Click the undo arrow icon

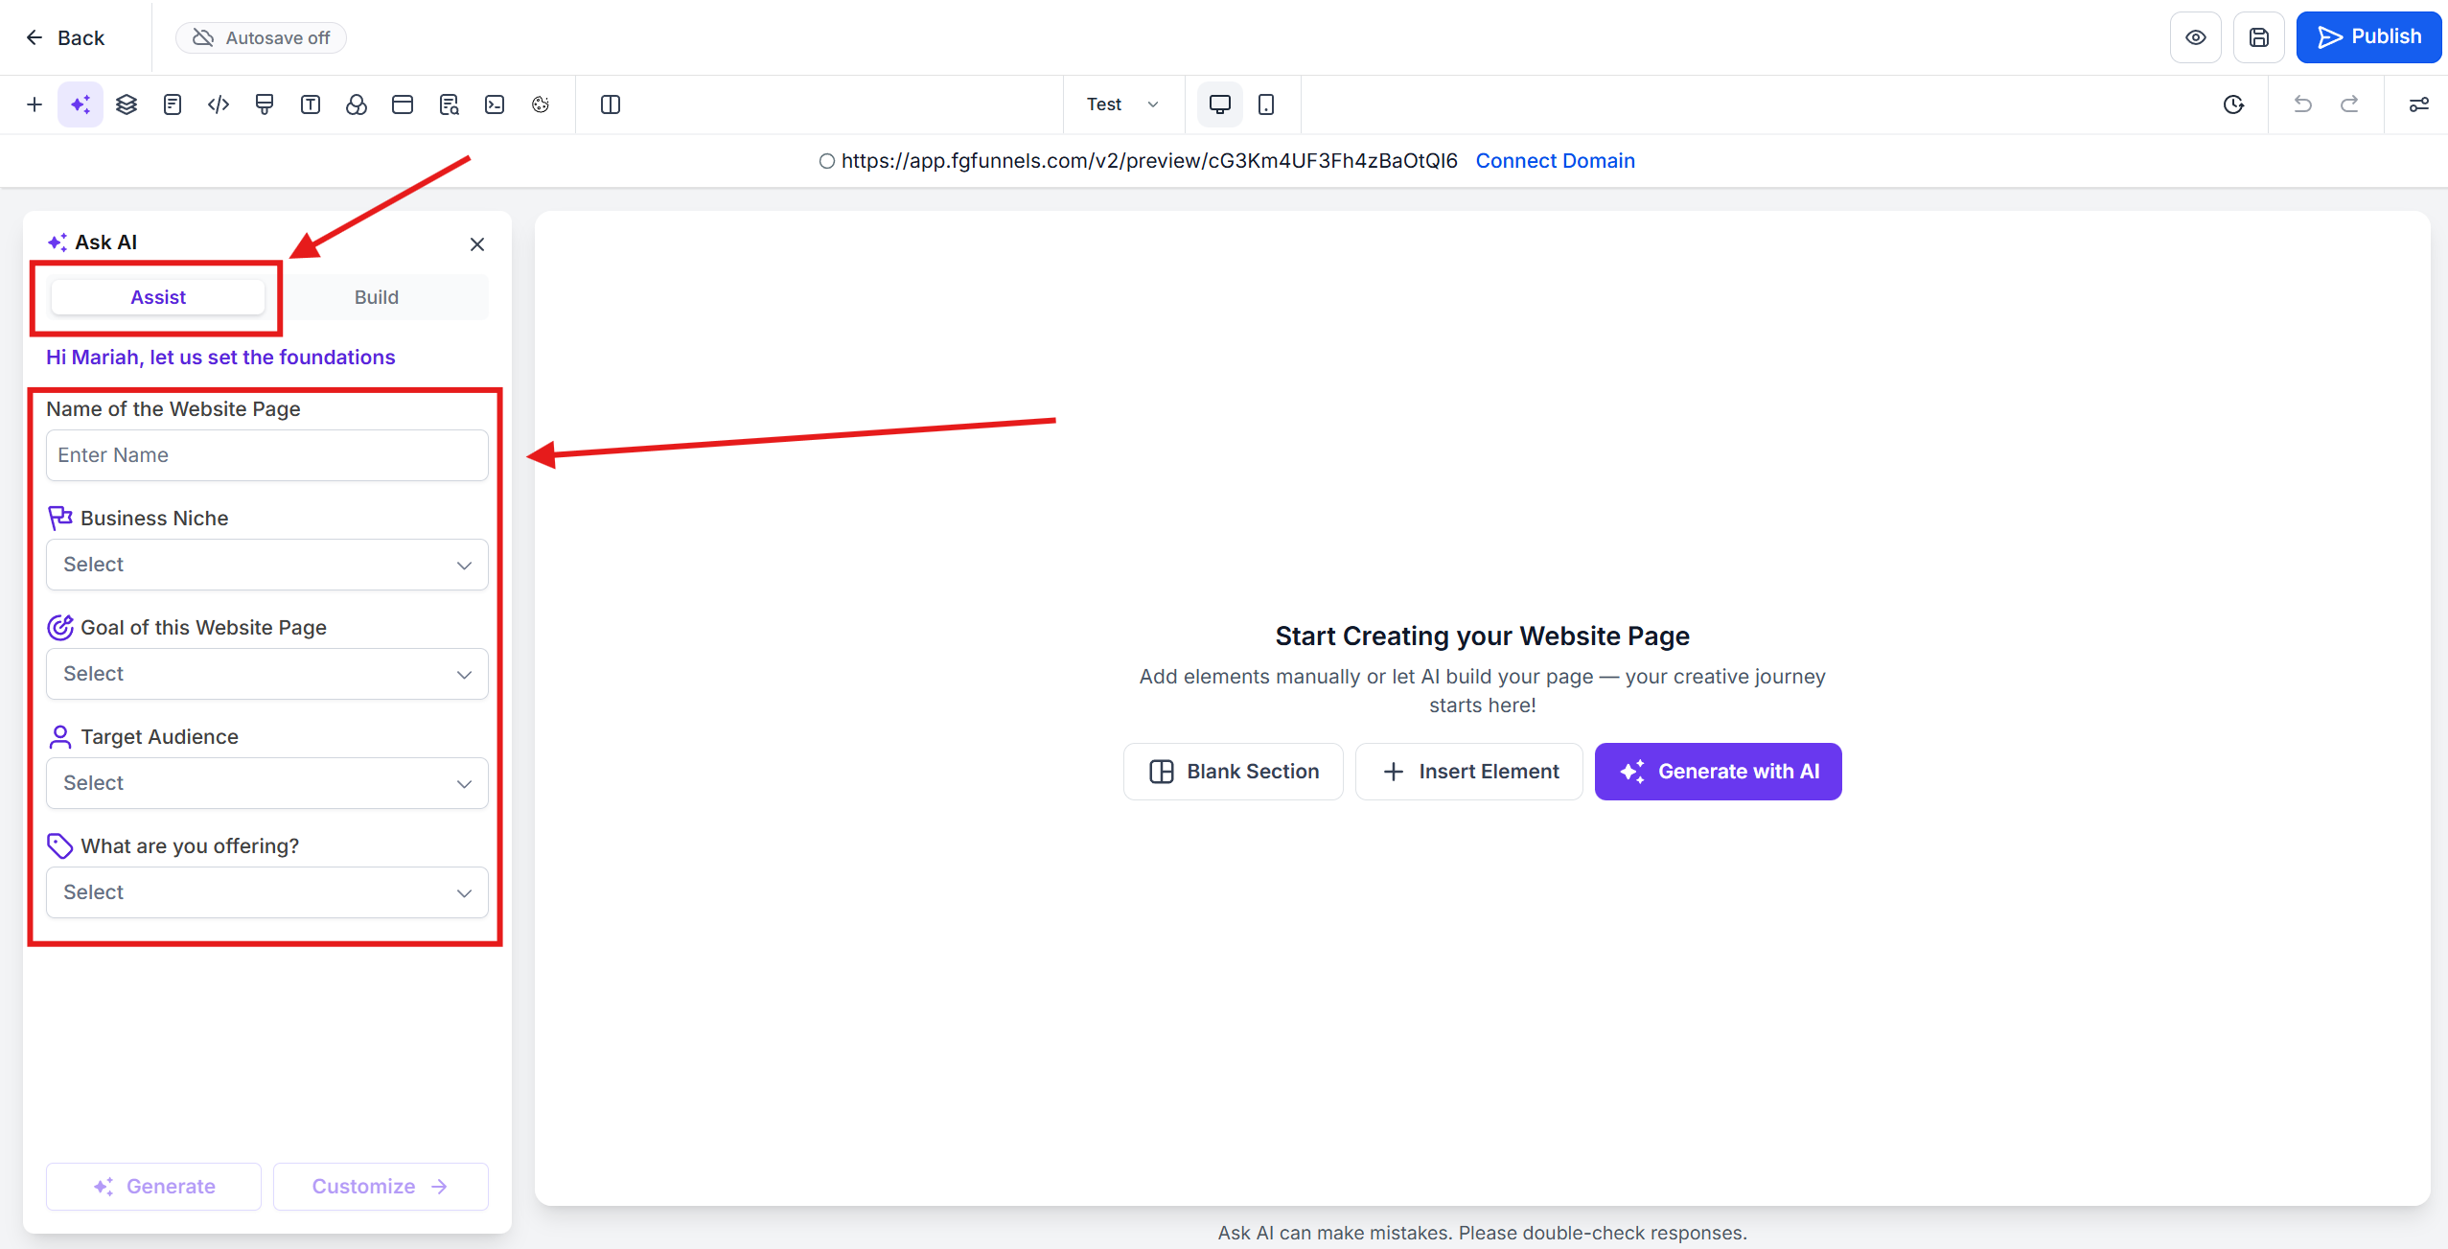(x=2302, y=104)
